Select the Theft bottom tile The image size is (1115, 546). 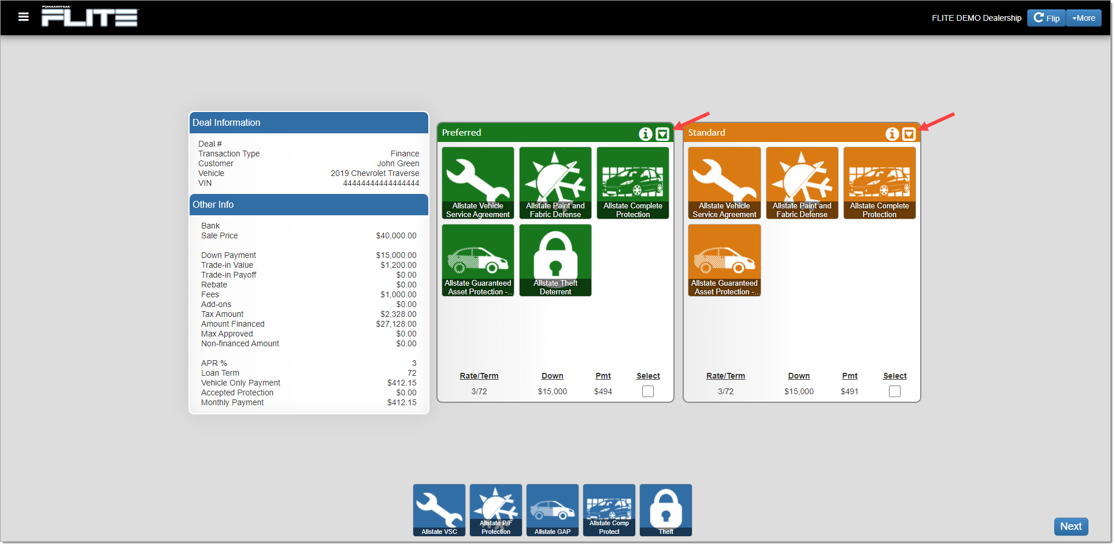(x=666, y=510)
